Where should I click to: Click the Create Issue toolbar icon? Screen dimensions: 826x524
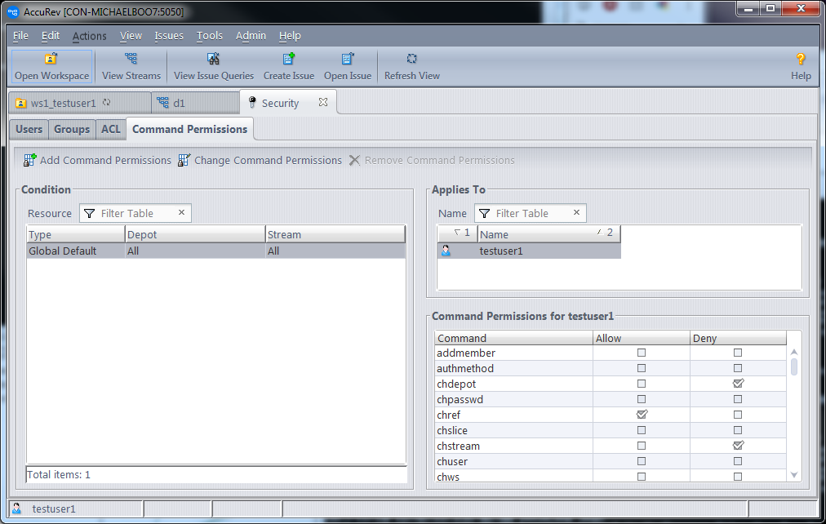pyautogui.click(x=288, y=60)
